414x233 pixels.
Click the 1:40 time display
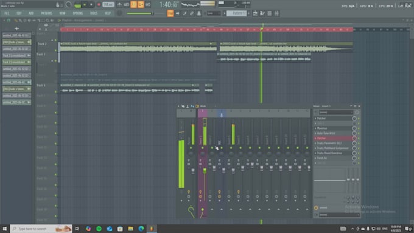point(168,4)
